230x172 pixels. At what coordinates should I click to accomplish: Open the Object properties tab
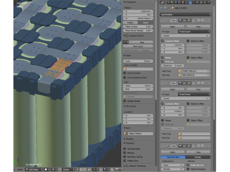point(183,2)
